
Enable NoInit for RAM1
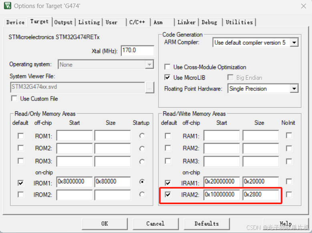click(289, 136)
